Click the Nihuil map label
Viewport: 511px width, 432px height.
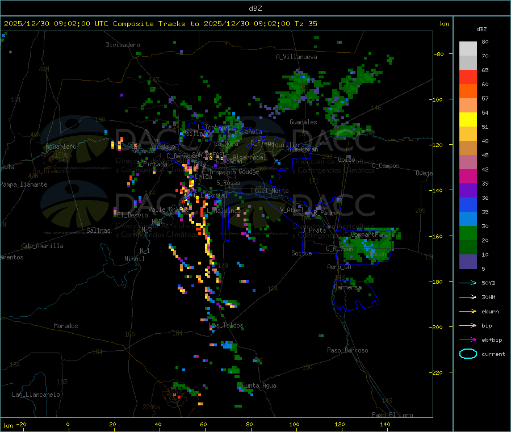coord(134,259)
